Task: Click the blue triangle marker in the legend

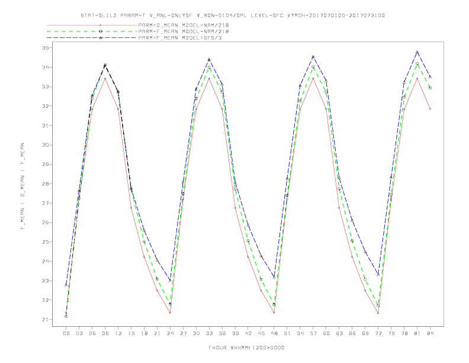Action: pyautogui.click(x=101, y=38)
